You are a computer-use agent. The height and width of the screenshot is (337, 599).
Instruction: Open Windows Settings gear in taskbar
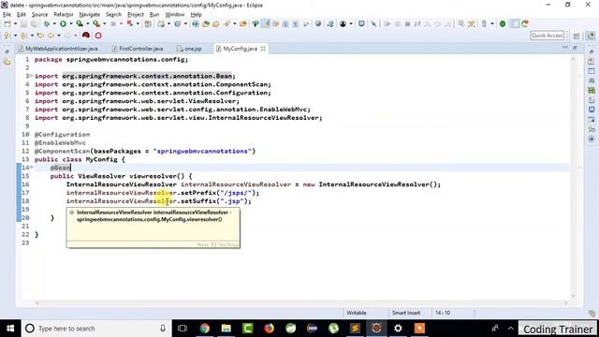tap(398, 329)
